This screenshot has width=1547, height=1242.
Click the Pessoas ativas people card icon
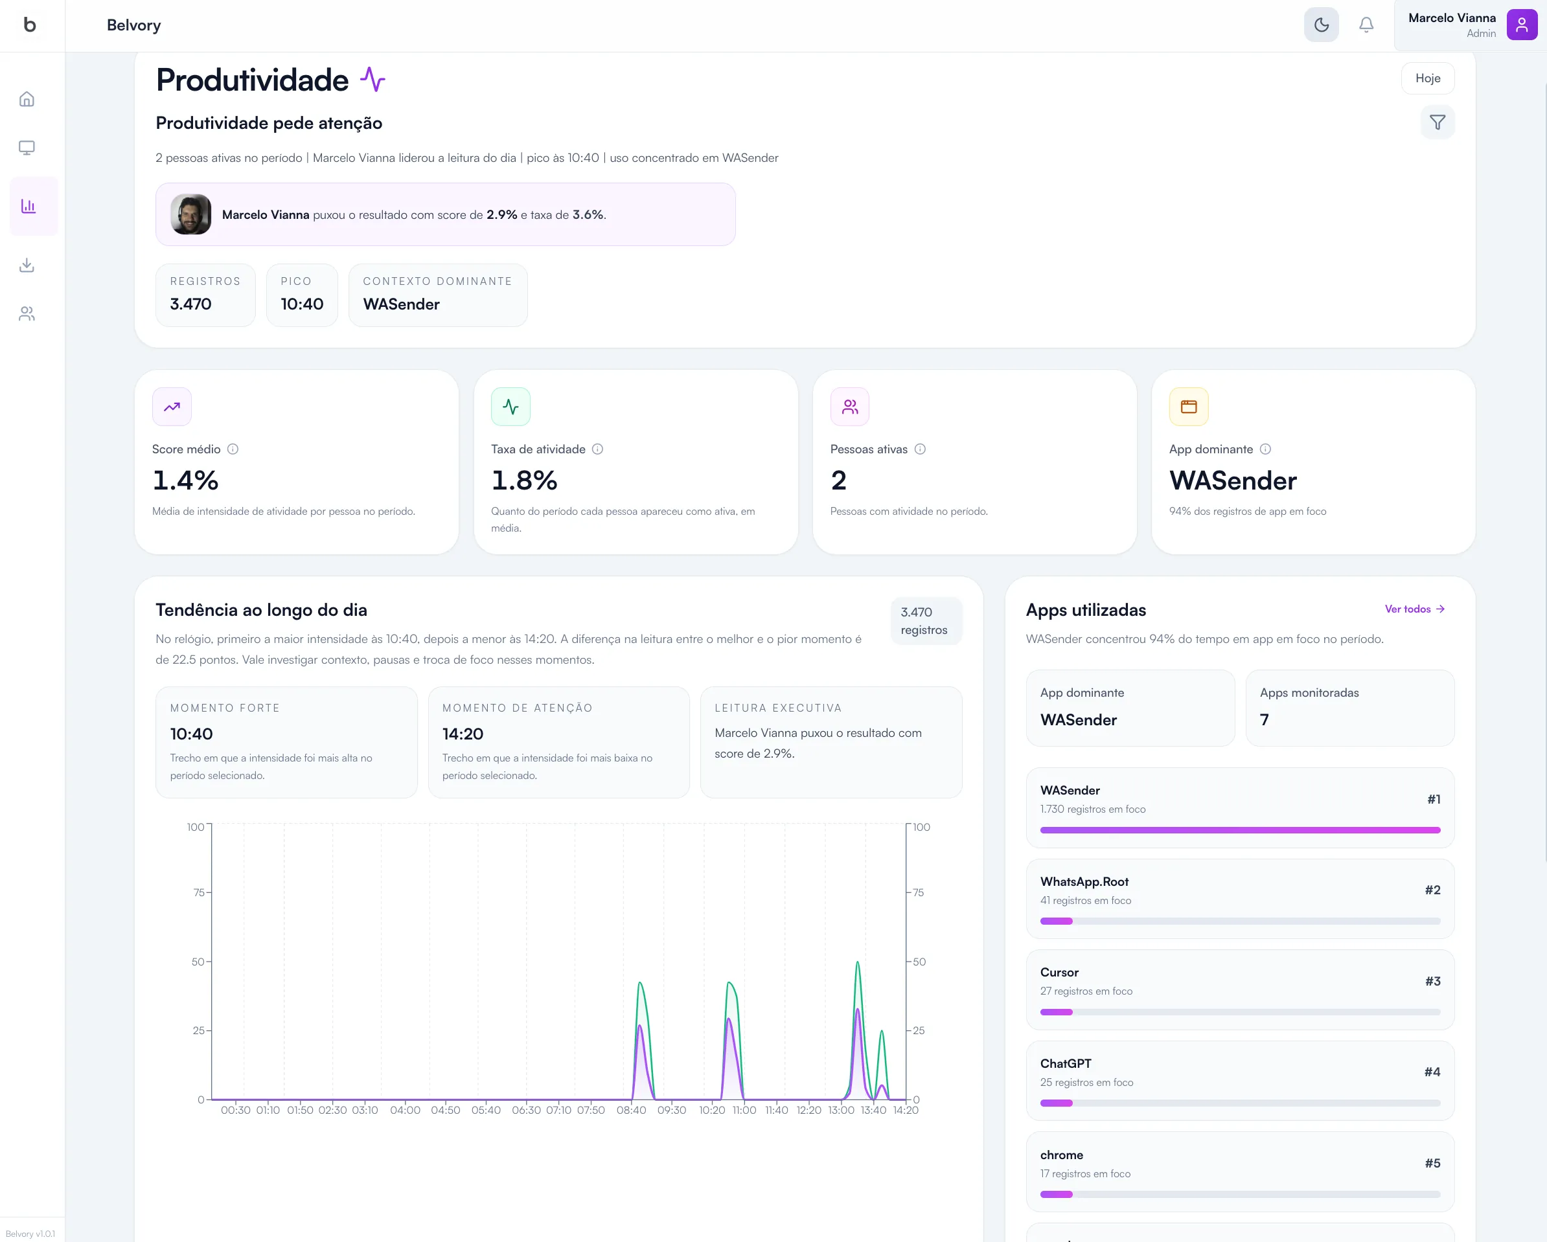pos(849,407)
